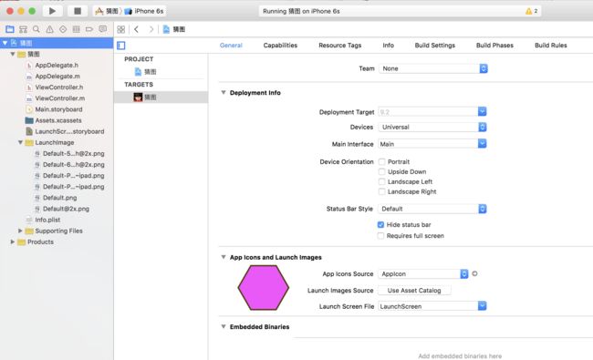Collapse the Embedded Binaries section

coord(224,327)
